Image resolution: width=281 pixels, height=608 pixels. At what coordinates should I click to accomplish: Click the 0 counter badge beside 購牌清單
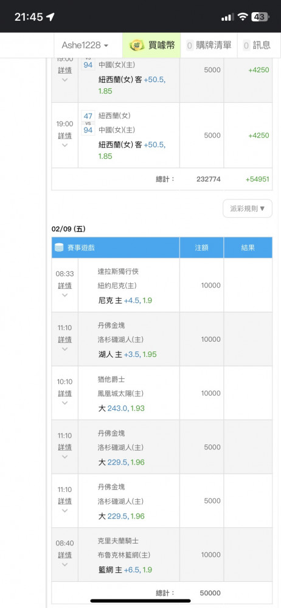190,46
